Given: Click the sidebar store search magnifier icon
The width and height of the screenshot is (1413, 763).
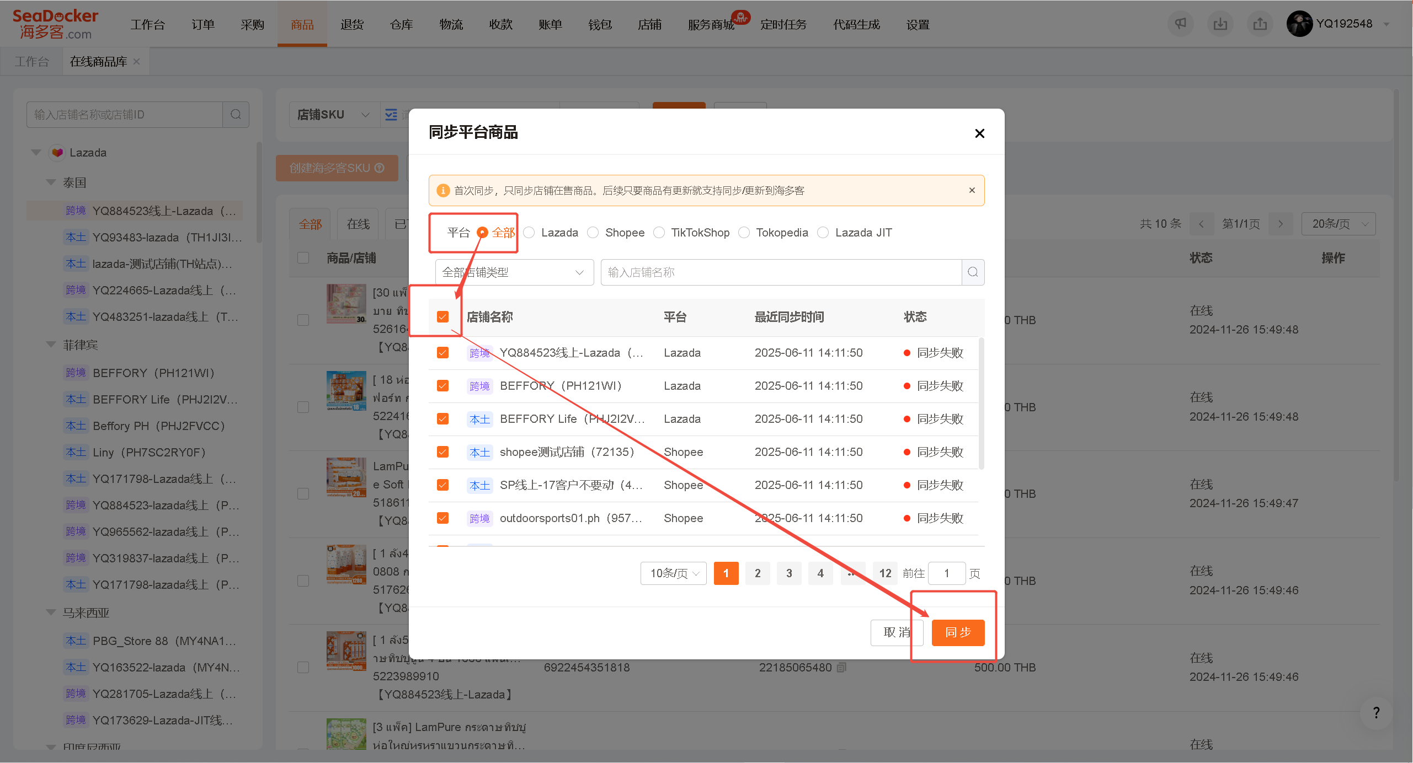Looking at the screenshot, I should (236, 115).
